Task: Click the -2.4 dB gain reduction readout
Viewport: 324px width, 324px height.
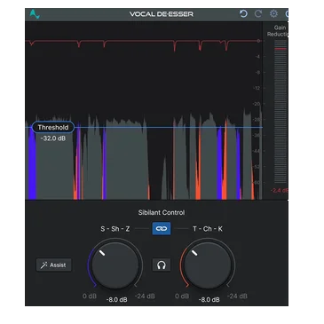Action: click(x=280, y=190)
